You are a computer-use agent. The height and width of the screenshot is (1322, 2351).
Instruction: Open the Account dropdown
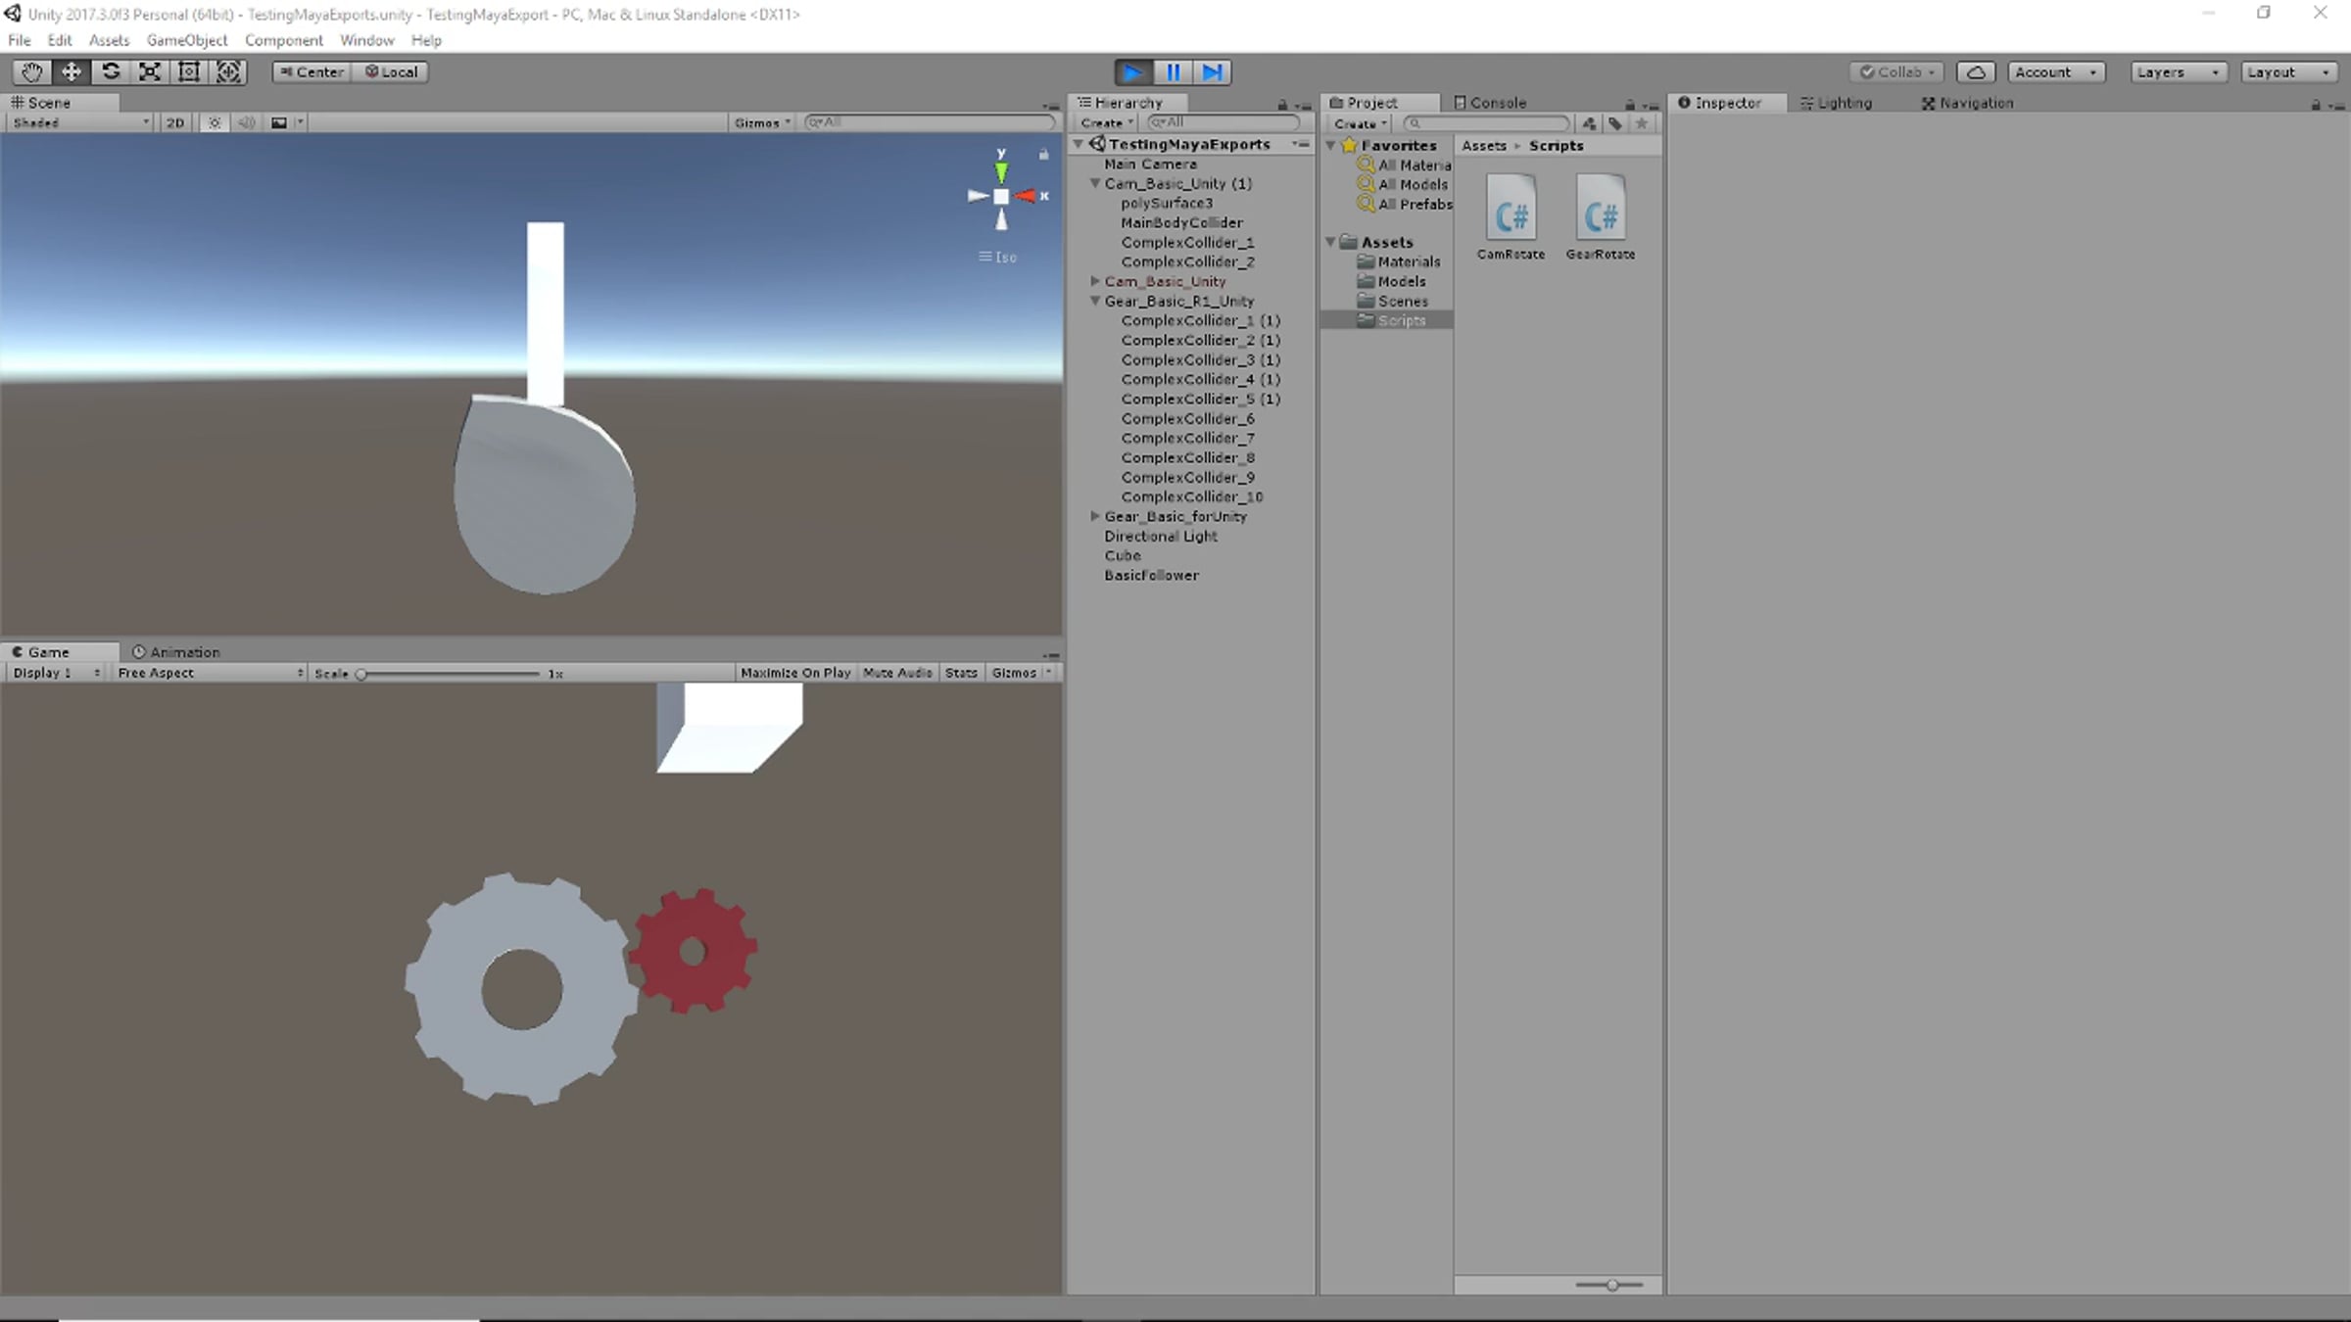click(x=2056, y=72)
